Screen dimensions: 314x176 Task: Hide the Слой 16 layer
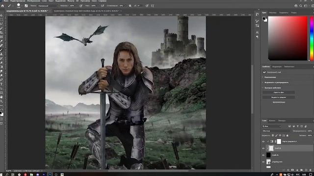tap(263, 148)
